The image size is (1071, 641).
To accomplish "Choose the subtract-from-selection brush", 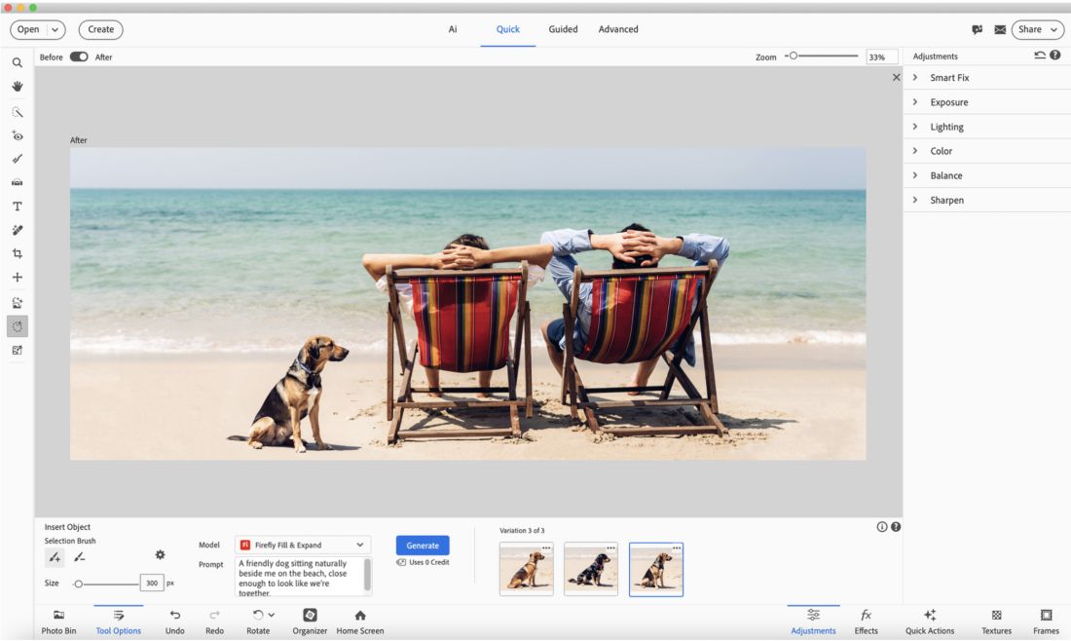I will pos(79,557).
